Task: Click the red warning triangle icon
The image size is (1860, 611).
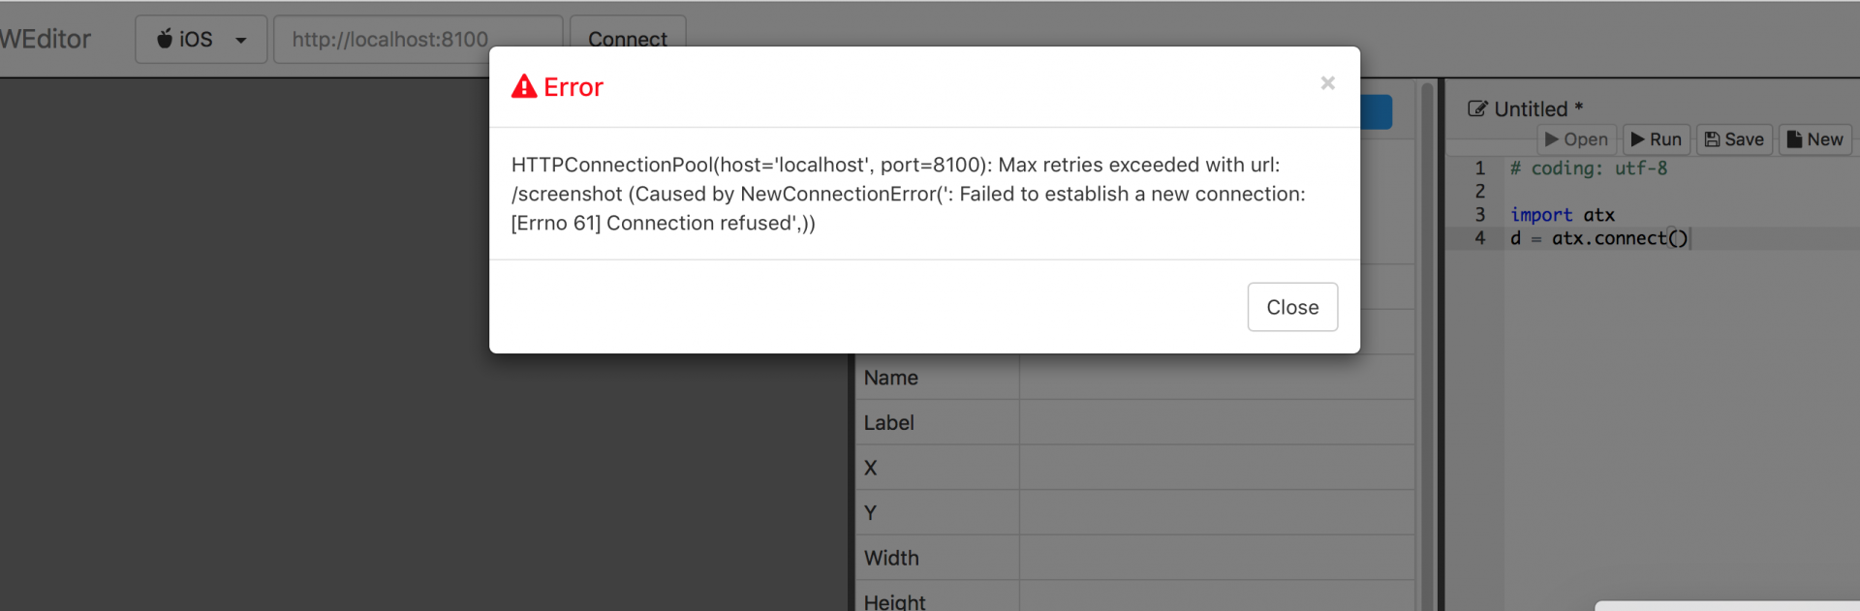Action: (x=524, y=86)
